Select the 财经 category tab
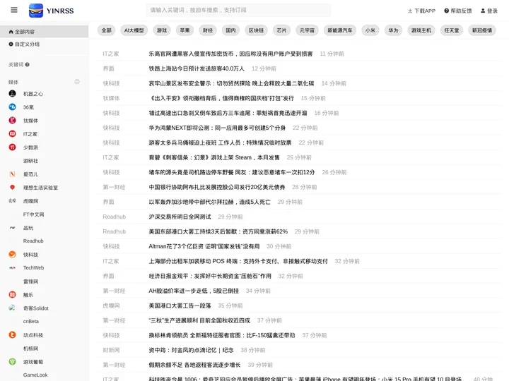Viewport: 509px width, 381px height. coord(208,30)
